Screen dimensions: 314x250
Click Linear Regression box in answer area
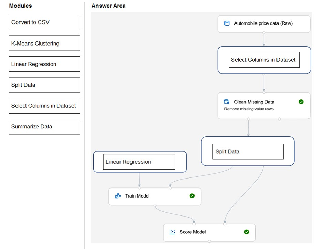point(139,162)
